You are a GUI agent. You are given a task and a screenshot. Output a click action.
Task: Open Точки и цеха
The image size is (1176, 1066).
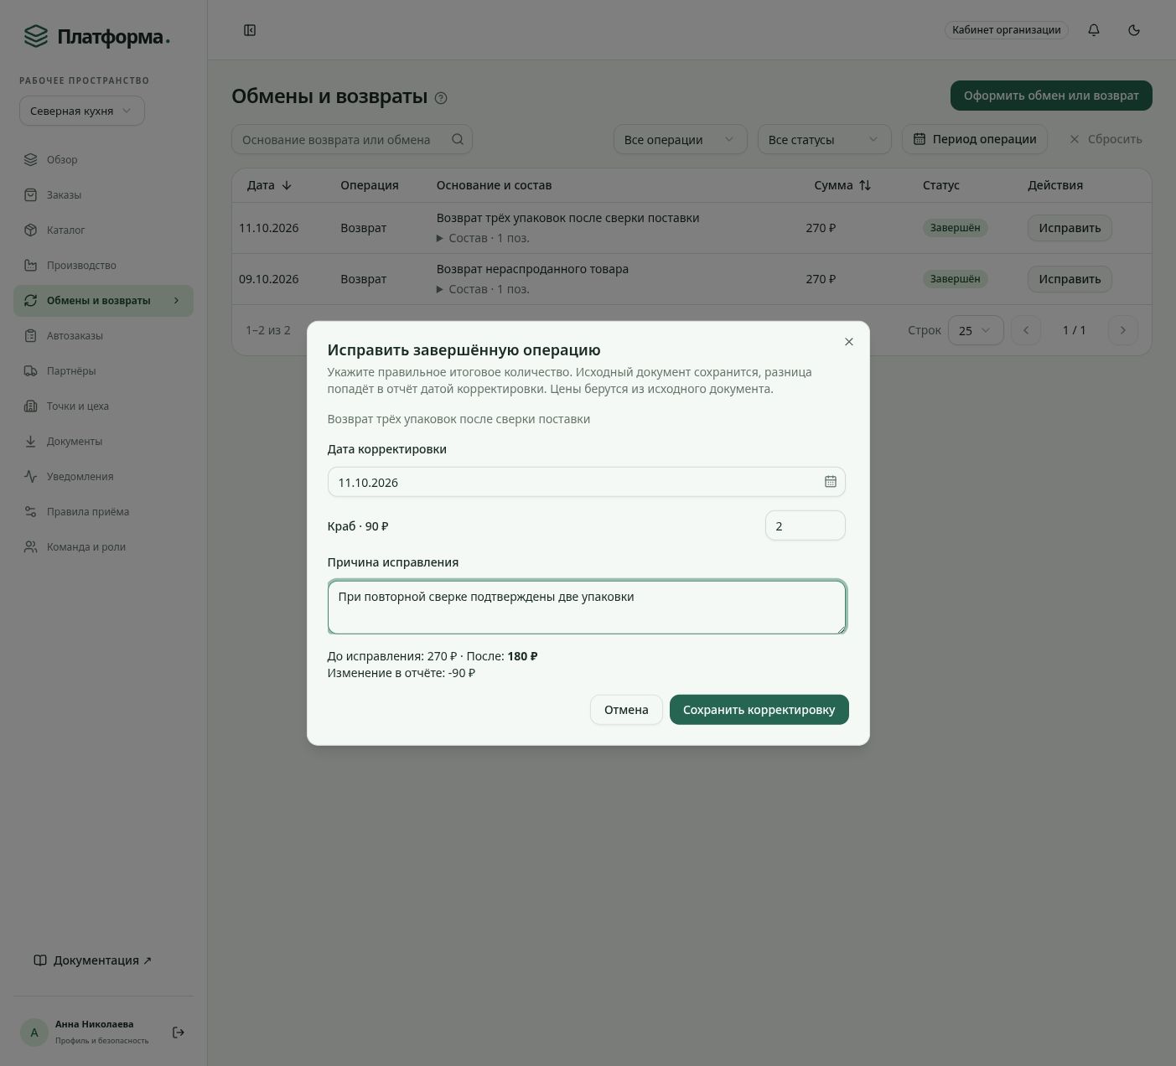103,406
